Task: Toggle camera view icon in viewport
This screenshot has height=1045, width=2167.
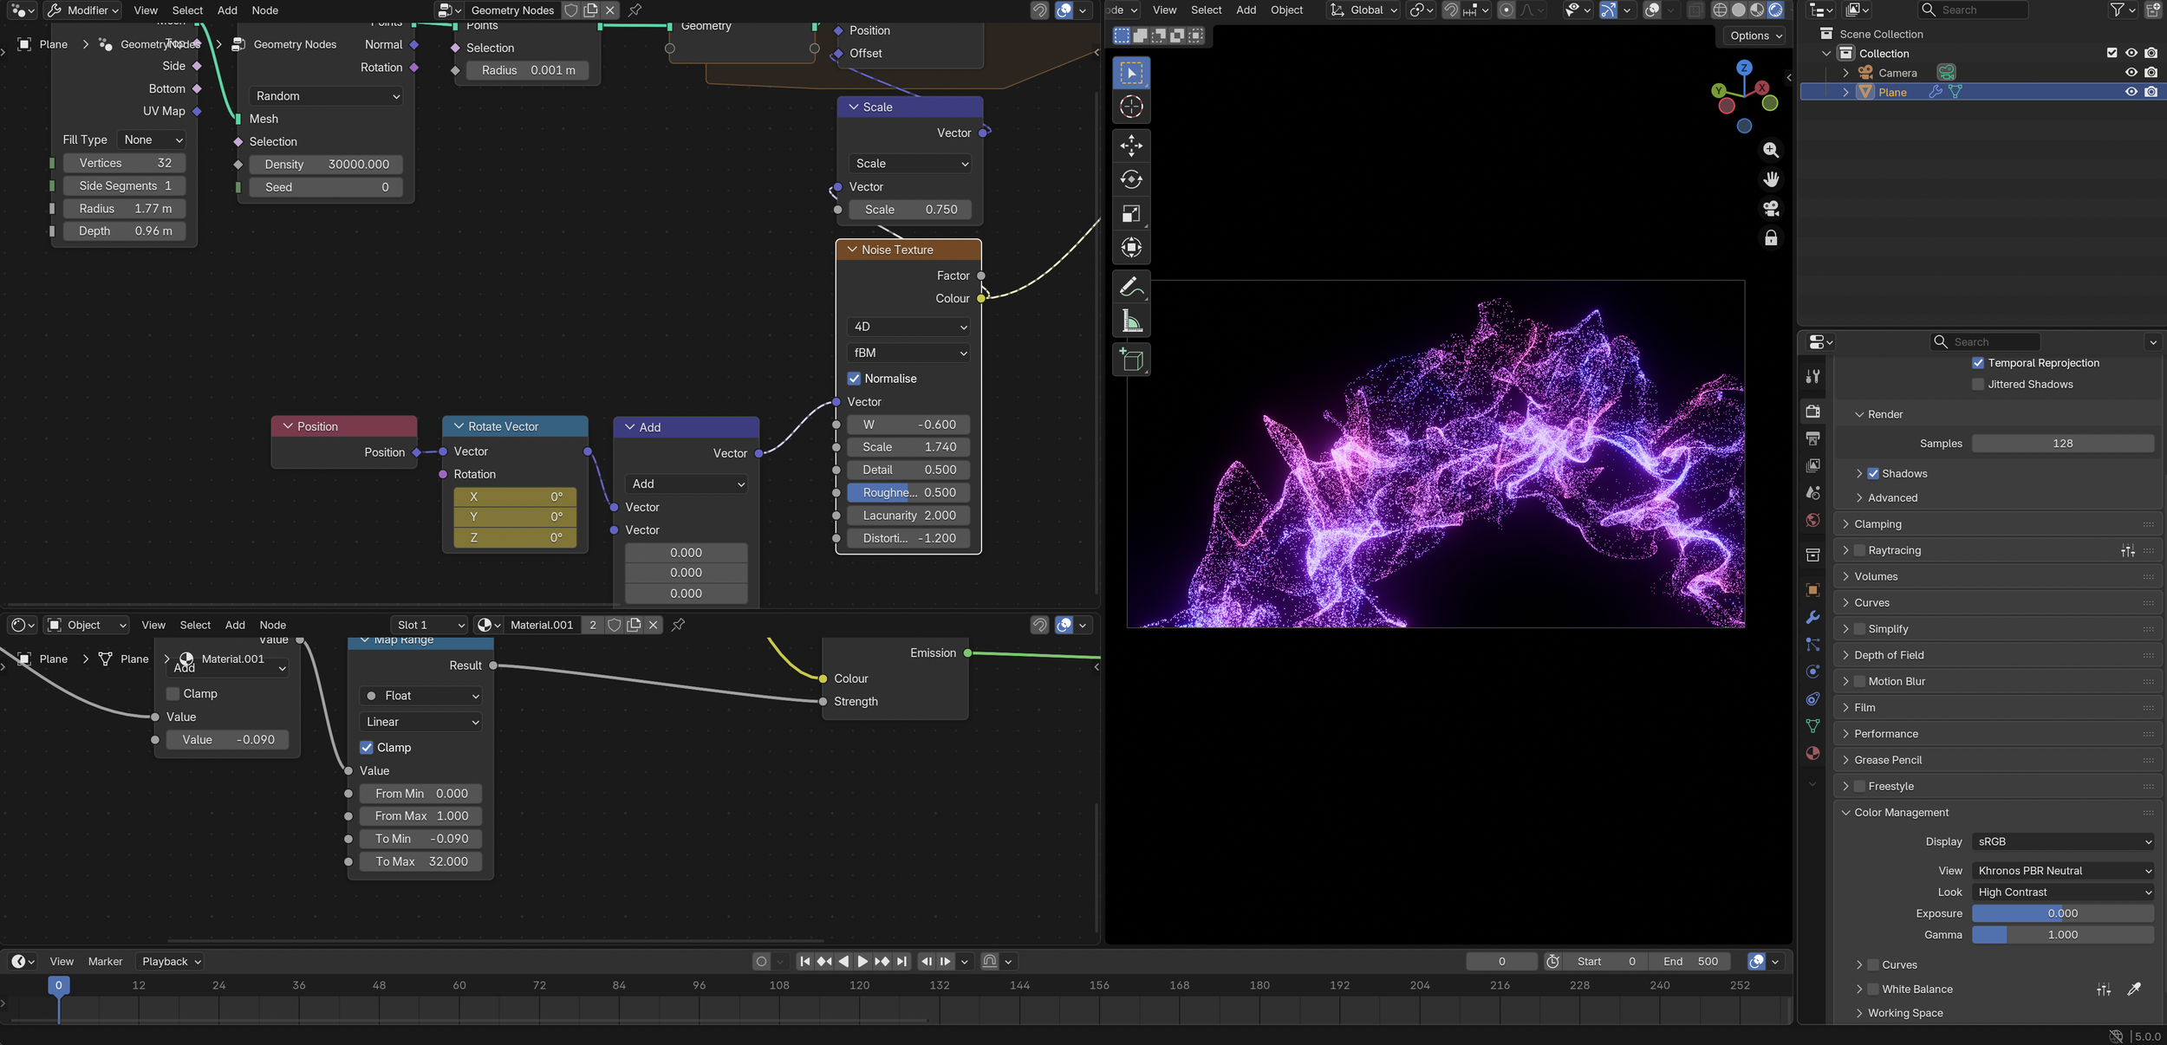Action: point(1771,209)
